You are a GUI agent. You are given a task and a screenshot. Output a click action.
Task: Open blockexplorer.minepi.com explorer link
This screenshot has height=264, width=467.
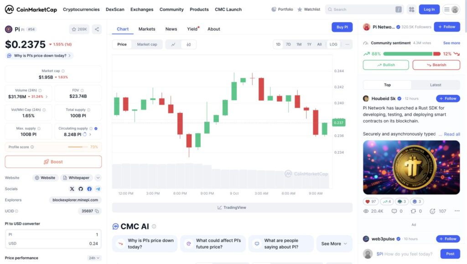click(x=74, y=200)
